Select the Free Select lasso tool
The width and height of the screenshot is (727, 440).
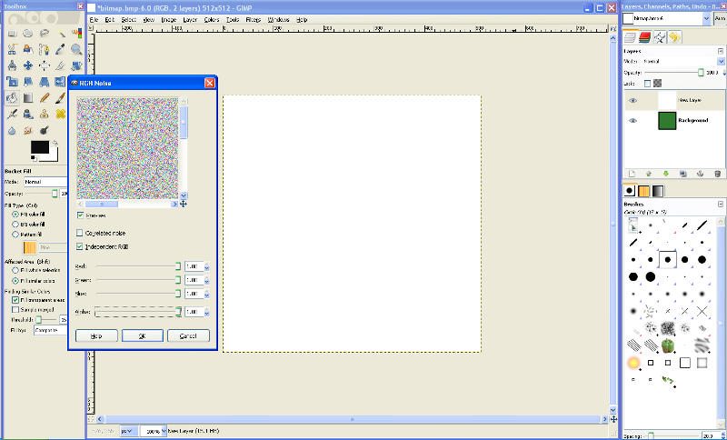[45, 34]
